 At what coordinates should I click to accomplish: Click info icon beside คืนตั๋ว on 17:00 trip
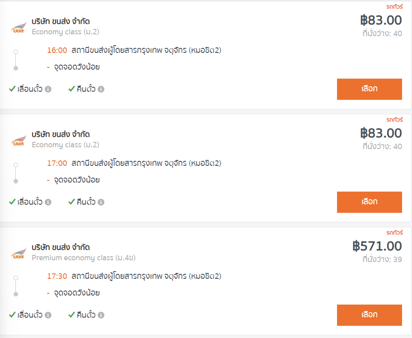tap(101, 202)
